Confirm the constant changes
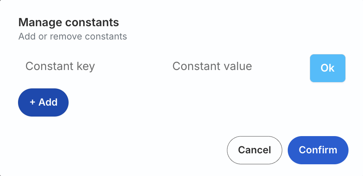Screen dimensions: 363x176 [x=318, y=150]
